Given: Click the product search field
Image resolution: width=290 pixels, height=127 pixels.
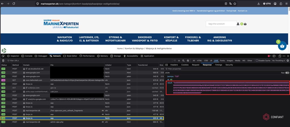Looking at the screenshot, I should tap(221, 24).
